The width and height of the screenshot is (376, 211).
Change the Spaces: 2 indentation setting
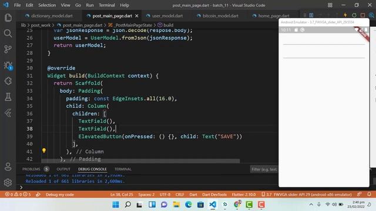[146, 195]
